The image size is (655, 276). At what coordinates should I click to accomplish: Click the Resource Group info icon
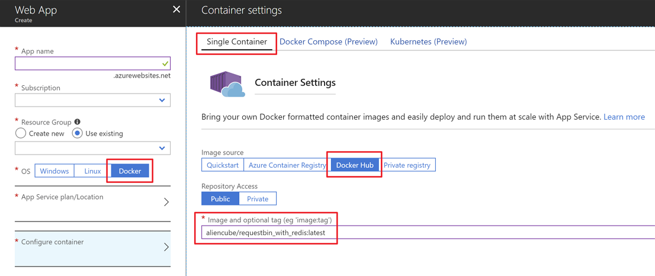pos(77,122)
